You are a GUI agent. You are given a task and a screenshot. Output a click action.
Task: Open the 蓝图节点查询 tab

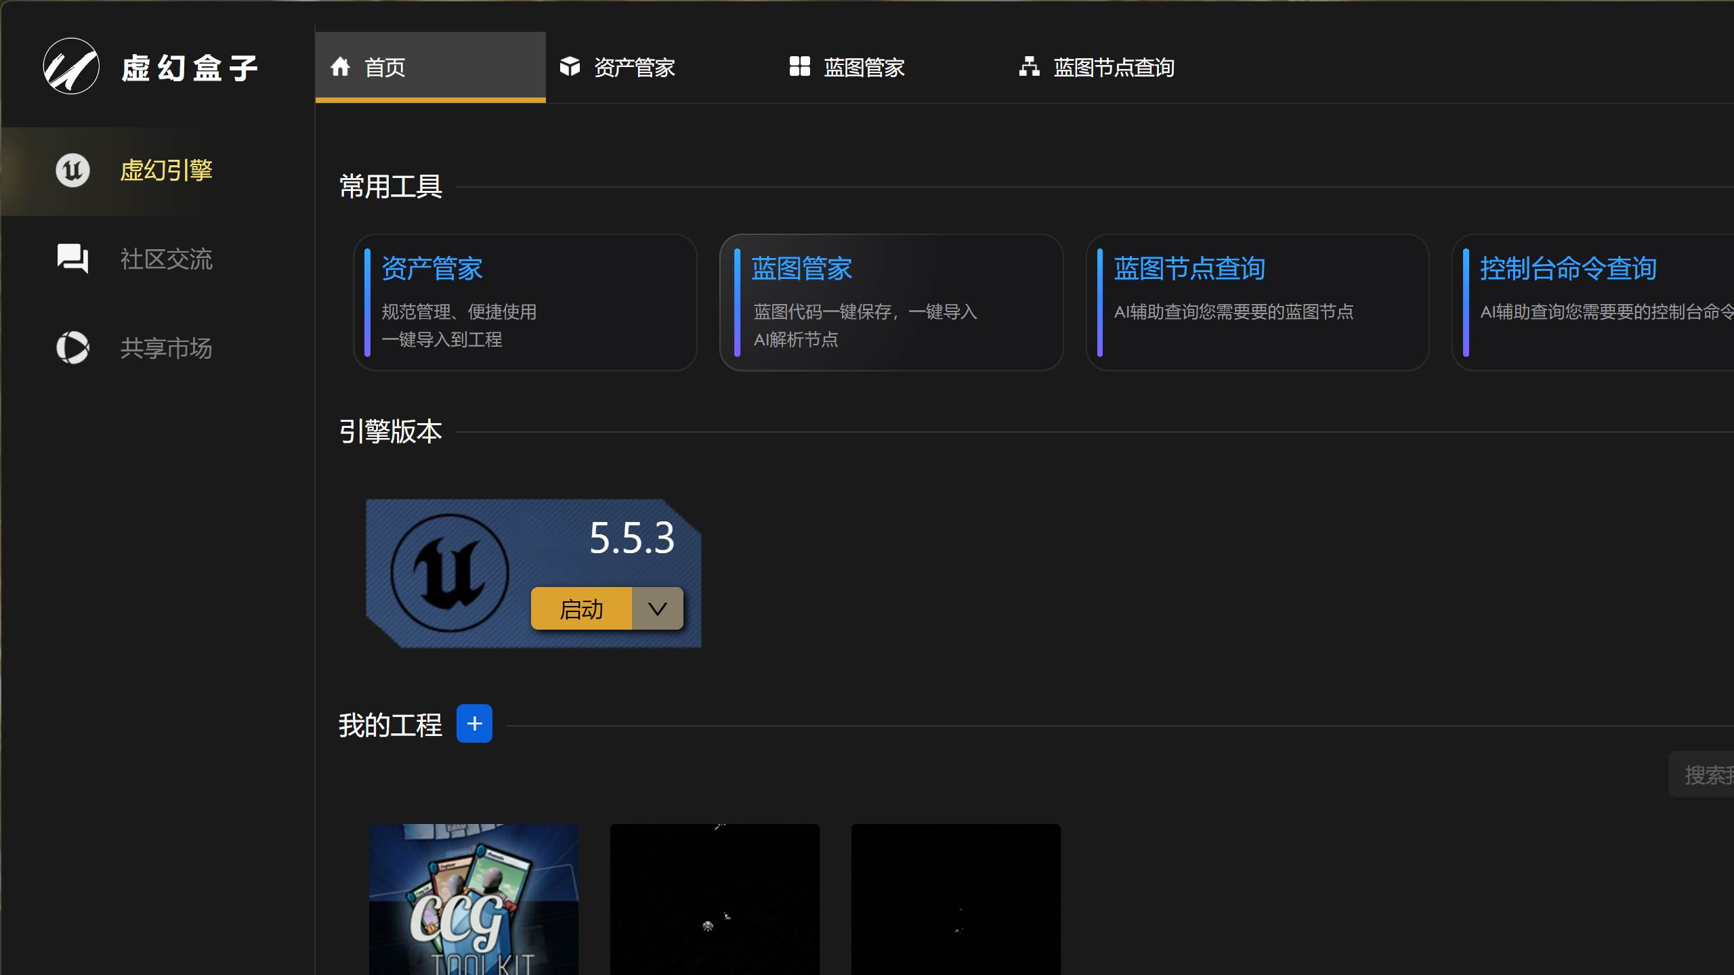point(1120,67)
